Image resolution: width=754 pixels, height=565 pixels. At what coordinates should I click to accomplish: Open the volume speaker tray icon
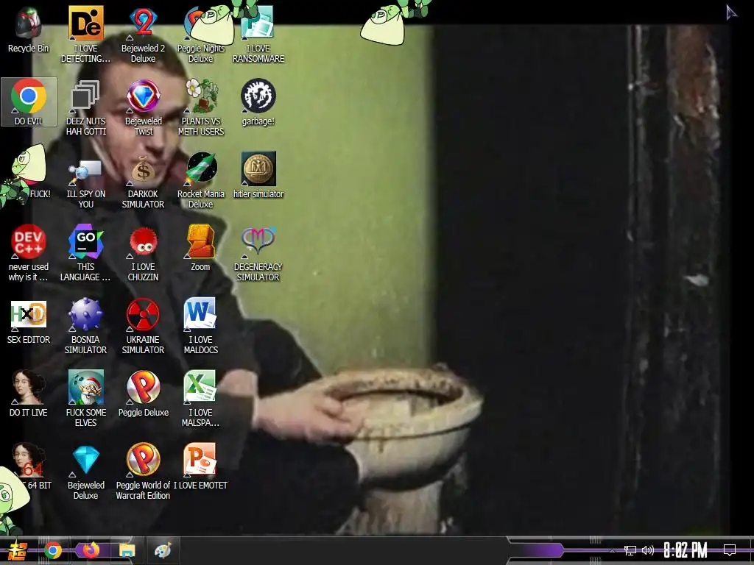(x=648, y=550)
